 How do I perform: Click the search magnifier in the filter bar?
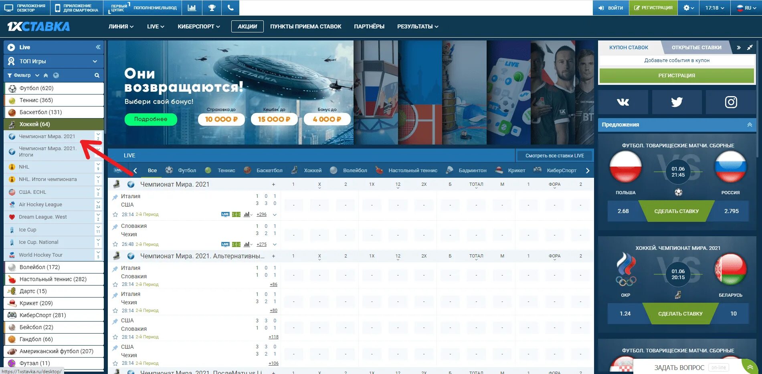click(x=97, y=75)
